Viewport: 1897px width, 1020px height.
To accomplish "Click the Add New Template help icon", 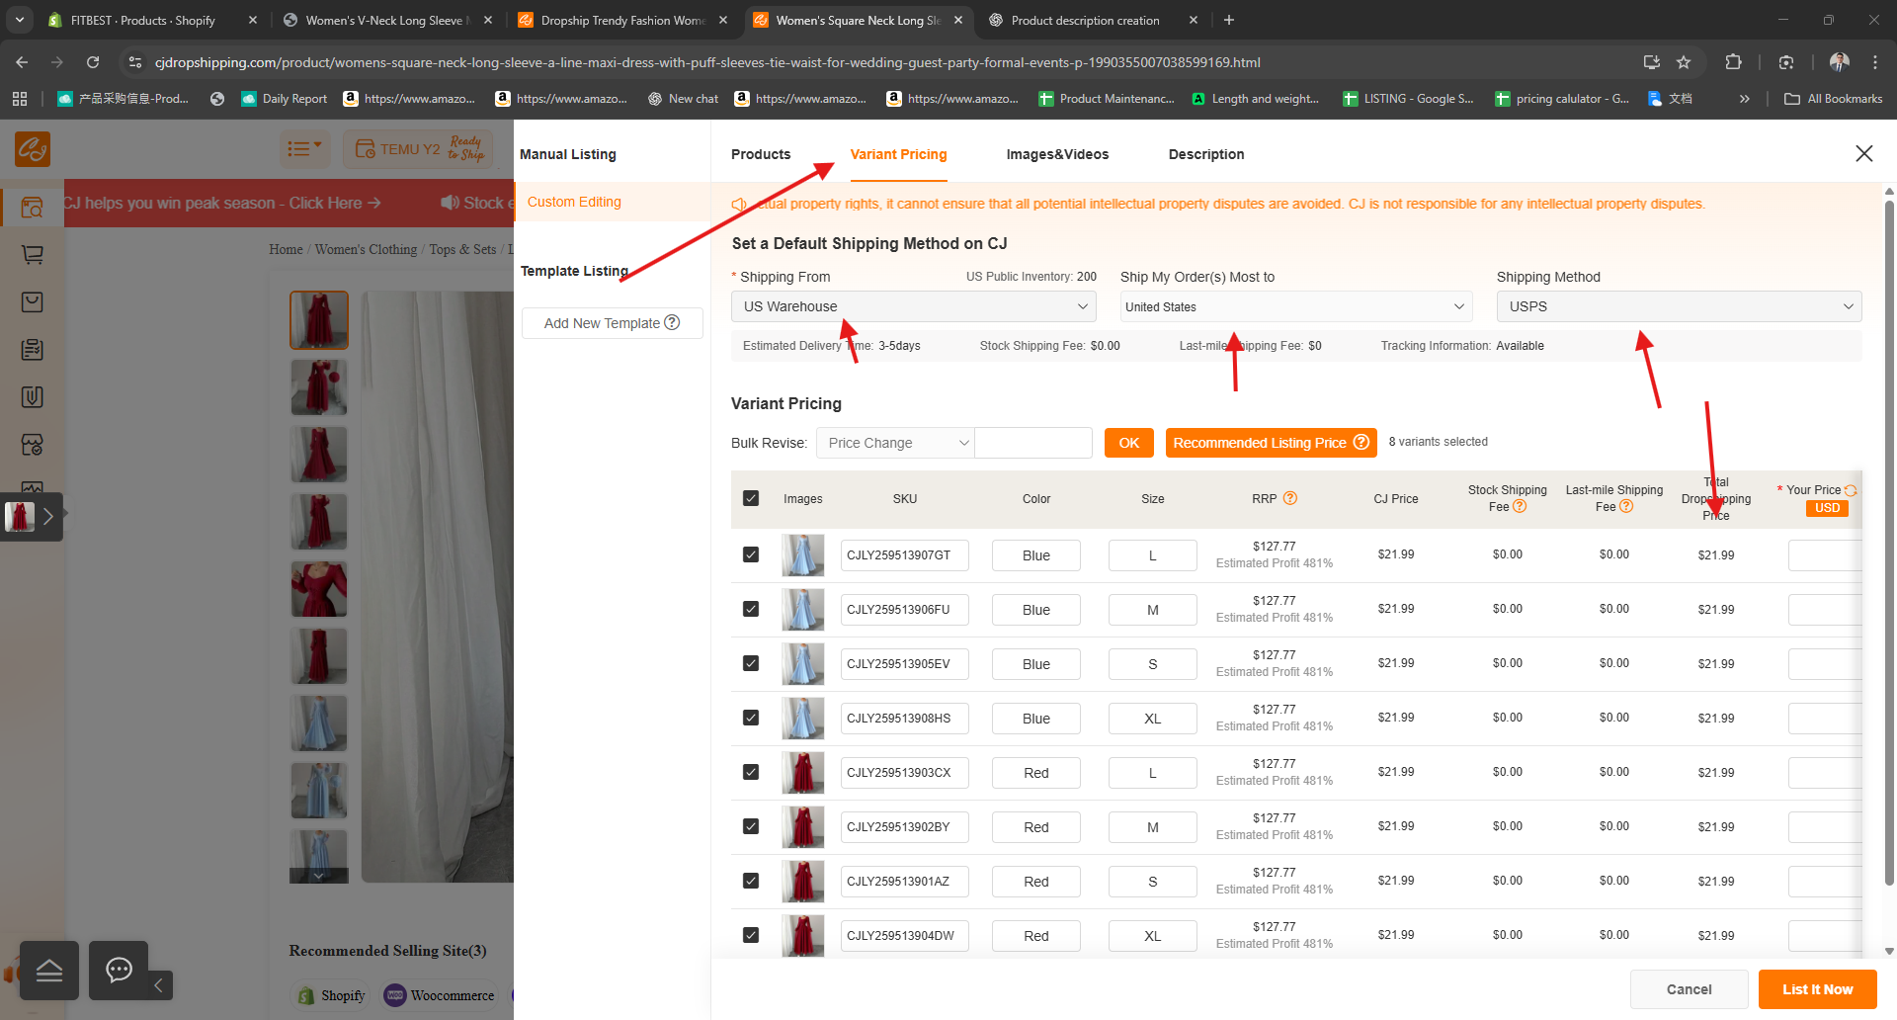I will (672, 322).
